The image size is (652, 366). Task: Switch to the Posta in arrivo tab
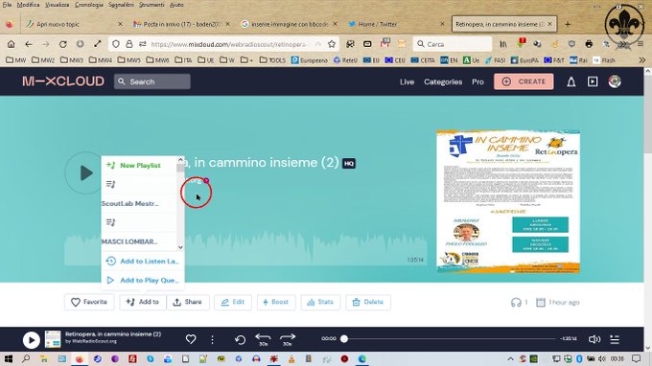tap(181, 24)
